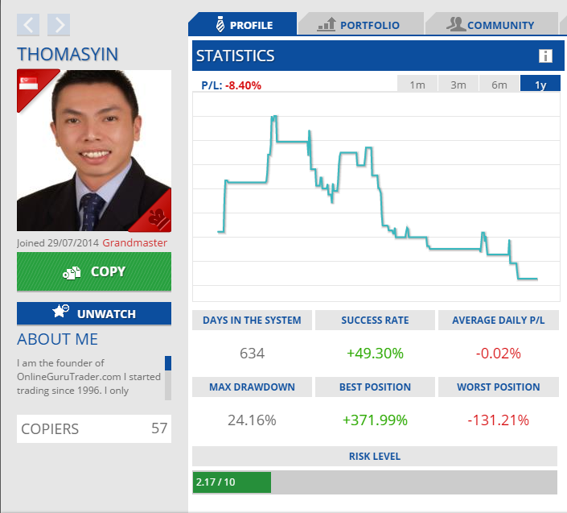Click the Copiers count box
Viewport: 567px width, 513px height.
94,428
